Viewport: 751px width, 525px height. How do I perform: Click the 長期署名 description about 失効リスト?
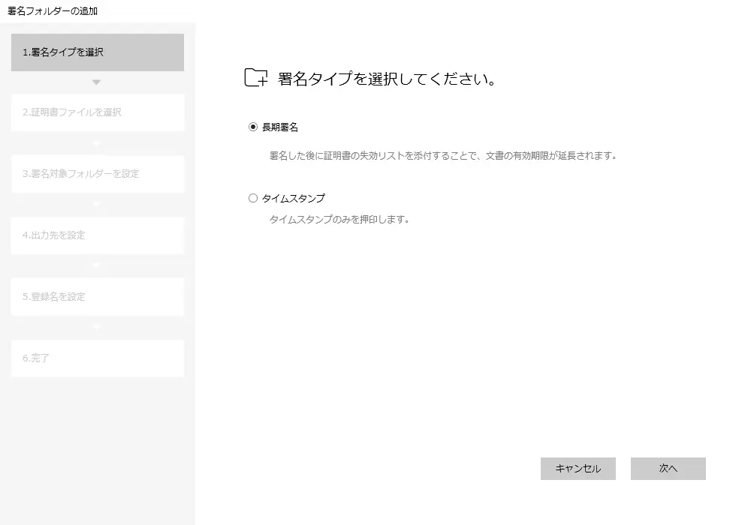[443, 157]
